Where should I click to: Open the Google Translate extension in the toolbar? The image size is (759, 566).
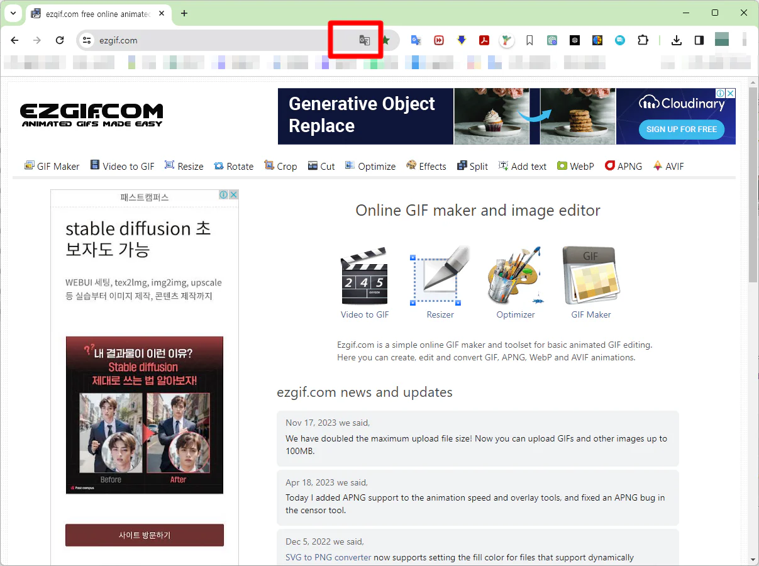click(416, 40)
